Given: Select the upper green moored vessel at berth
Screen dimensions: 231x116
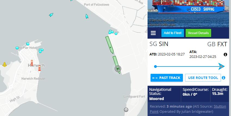Looking at the screenshot, I should pyautogui.click(x=110, y=45).
